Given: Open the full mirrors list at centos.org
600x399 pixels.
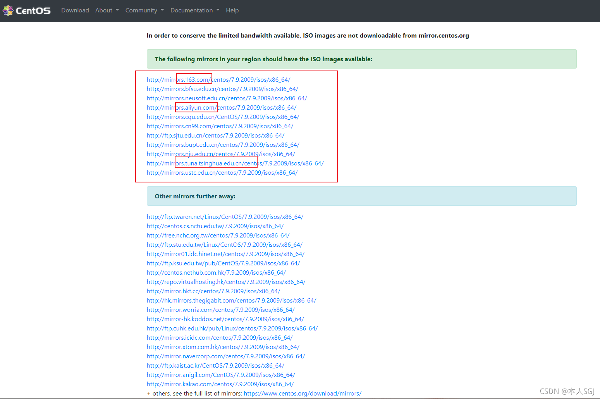Looking at the screenshot, I should tap(303, 394).
